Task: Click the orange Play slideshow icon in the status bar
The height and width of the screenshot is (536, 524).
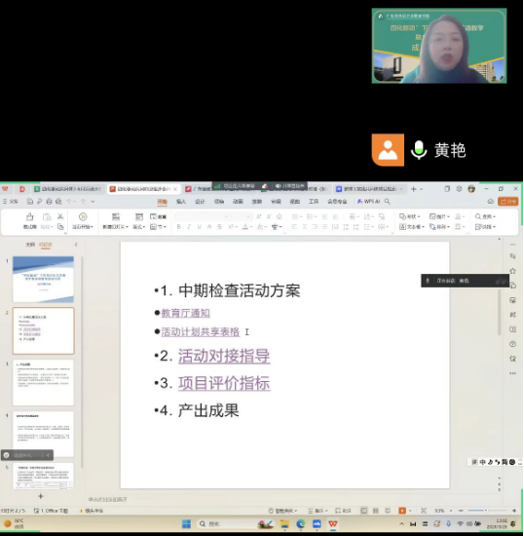Action: 402,511
